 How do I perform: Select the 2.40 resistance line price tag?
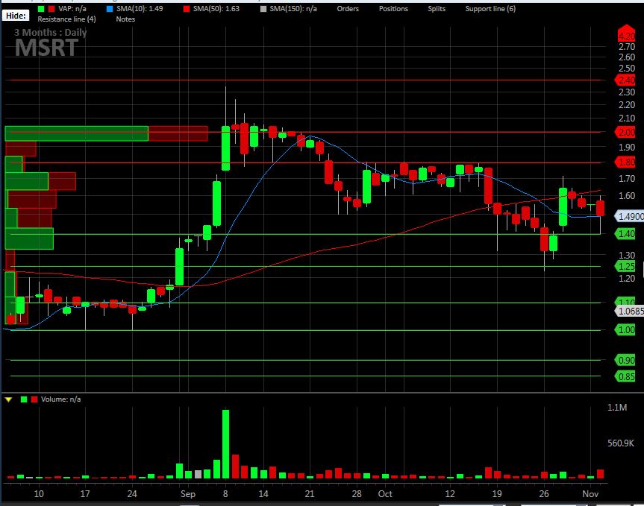(x=625, y=80)
